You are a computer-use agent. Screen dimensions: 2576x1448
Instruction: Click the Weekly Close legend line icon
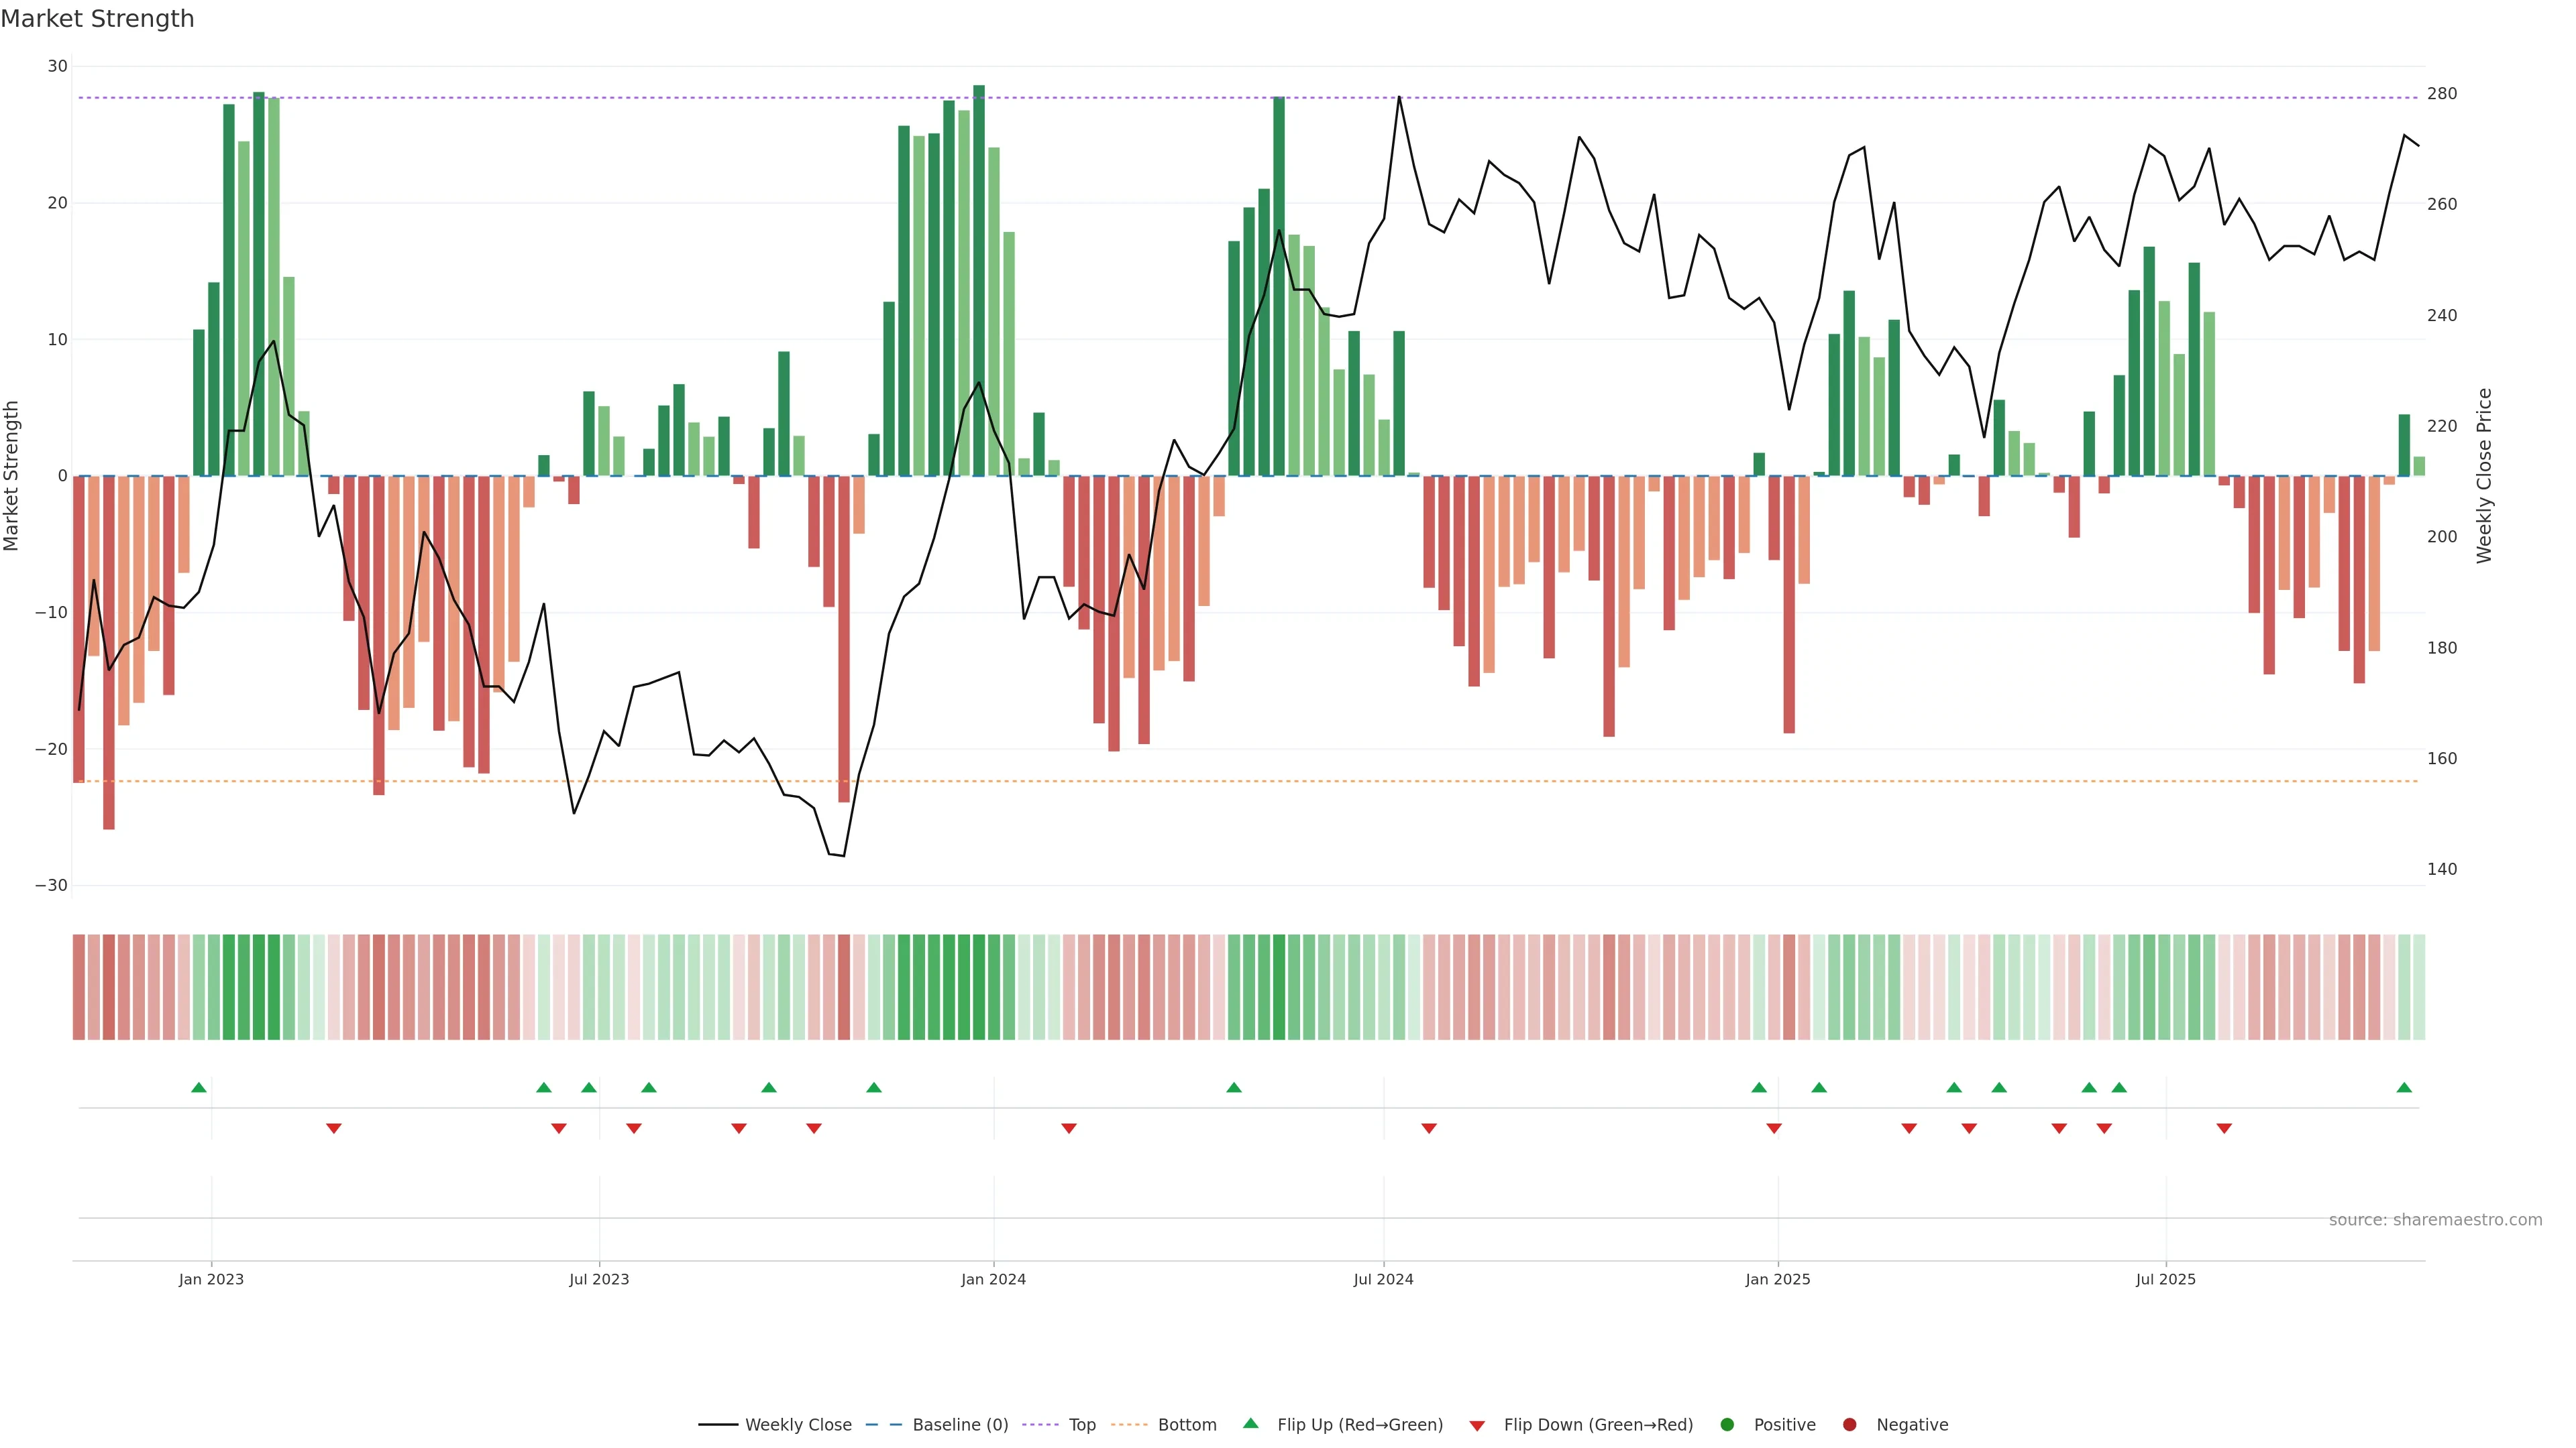(x=718, y=1424)
